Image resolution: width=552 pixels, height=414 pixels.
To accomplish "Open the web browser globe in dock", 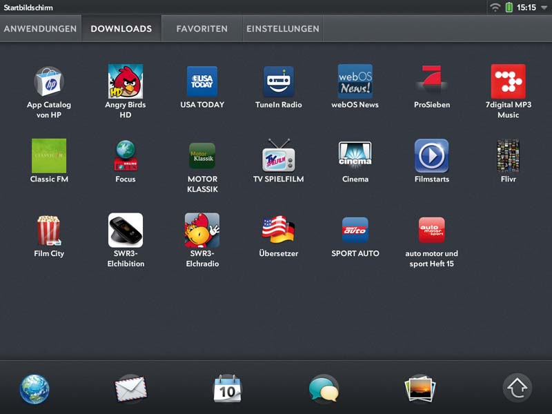I will pos(34,389).
